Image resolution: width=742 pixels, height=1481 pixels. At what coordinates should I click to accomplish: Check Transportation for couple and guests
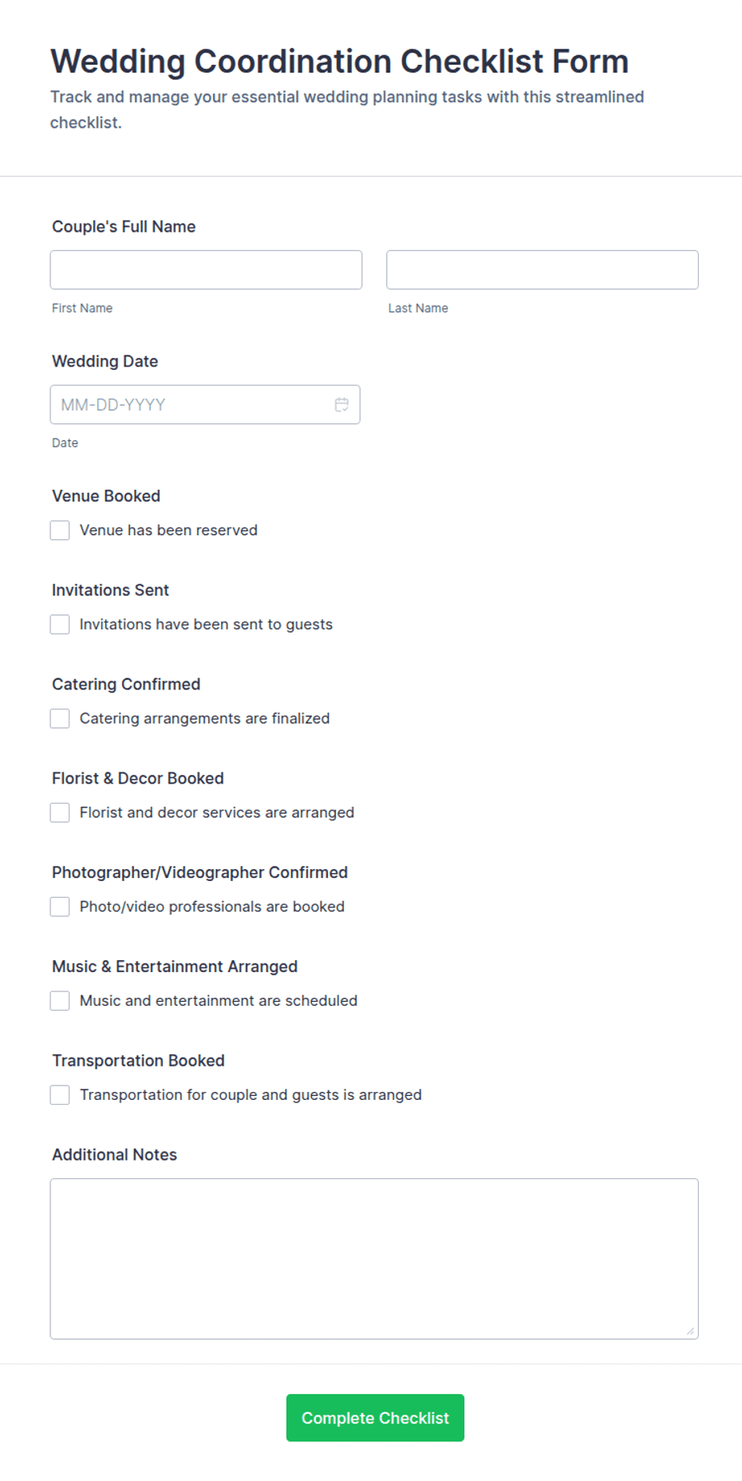pyautogui.click(x=60, y=1095)
